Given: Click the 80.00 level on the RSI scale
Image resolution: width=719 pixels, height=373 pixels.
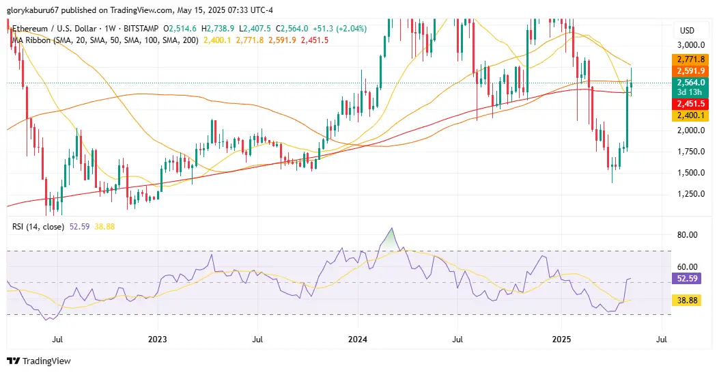Looking at the screenshot, I should pyautogui.click(x=687, y=234).
